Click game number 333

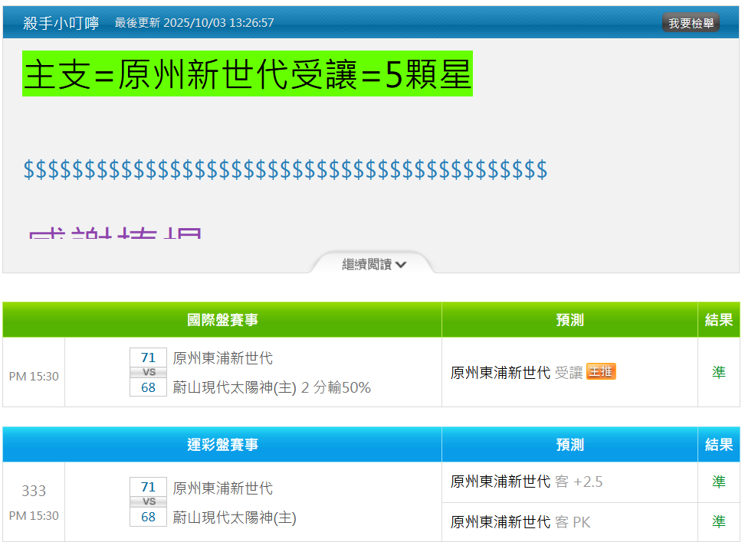34,491
